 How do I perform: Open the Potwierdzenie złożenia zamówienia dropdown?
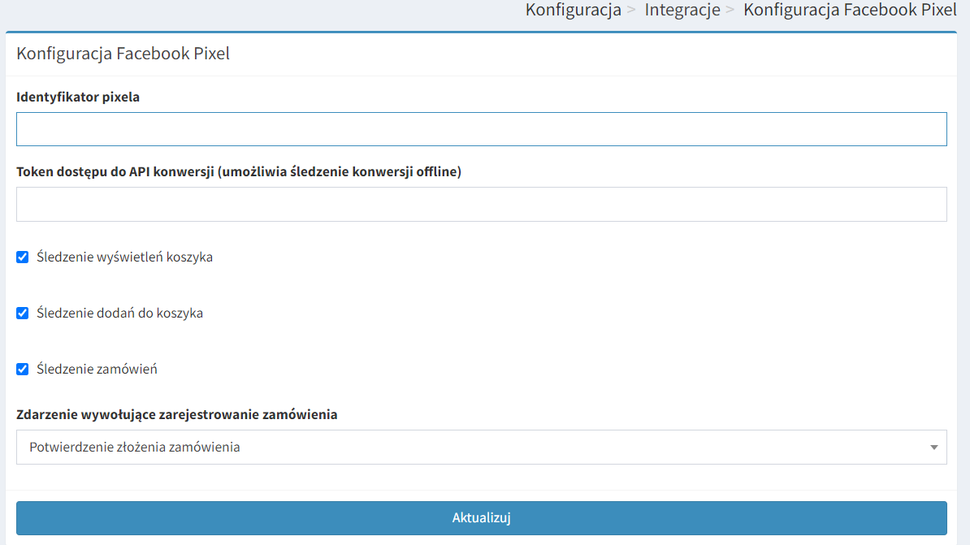pos(481,448)
